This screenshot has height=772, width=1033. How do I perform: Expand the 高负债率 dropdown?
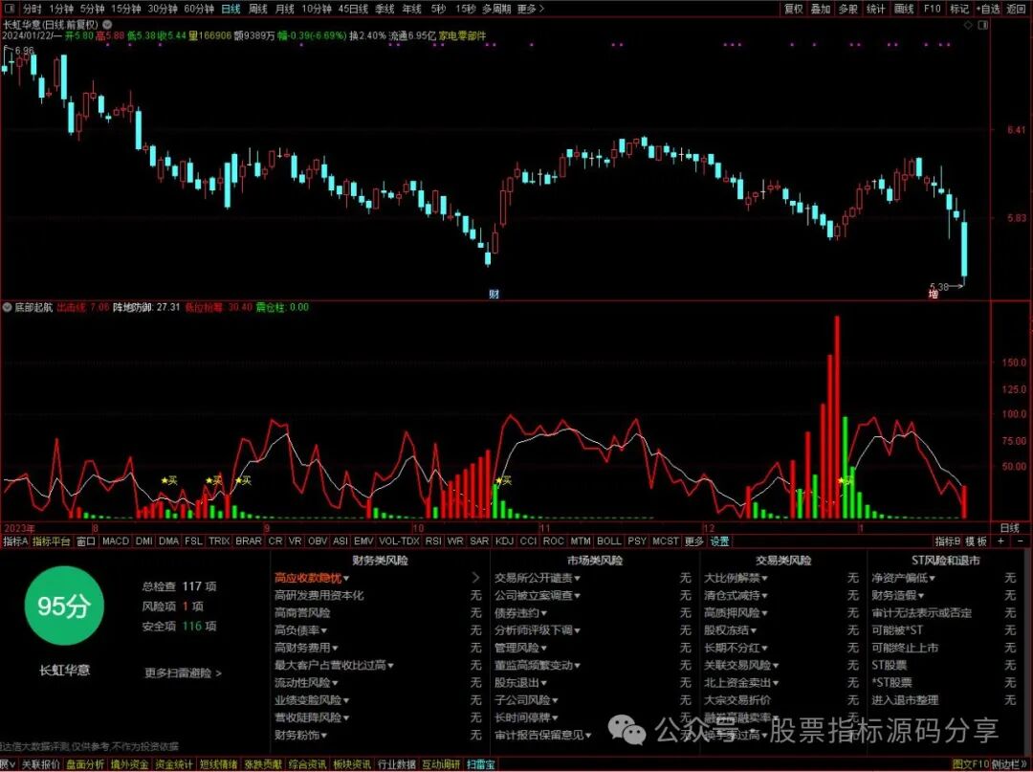point(323,631)
